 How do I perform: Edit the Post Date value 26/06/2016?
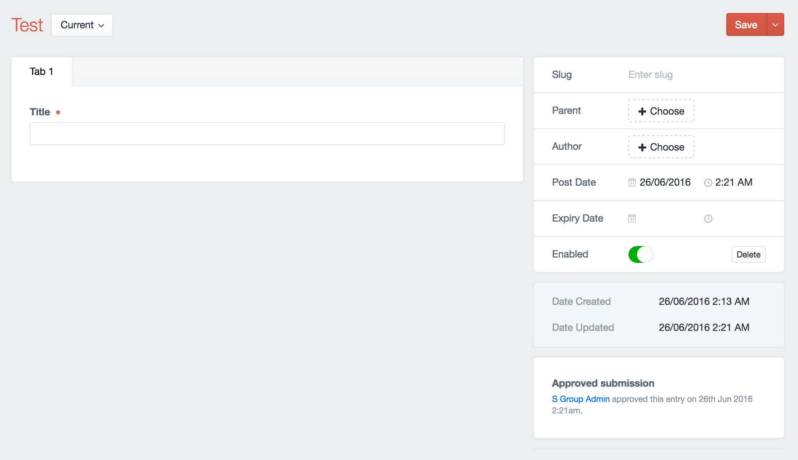coord(665,183)
